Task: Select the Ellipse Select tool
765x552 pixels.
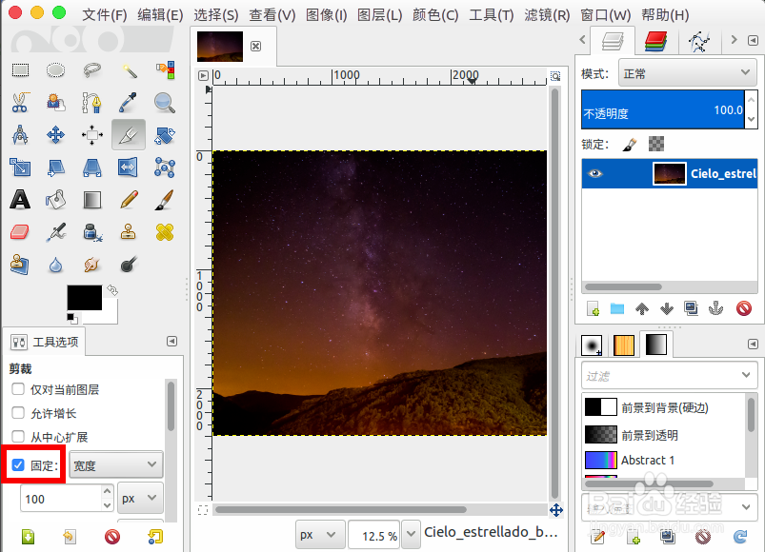Action: [x=55, y=70]
